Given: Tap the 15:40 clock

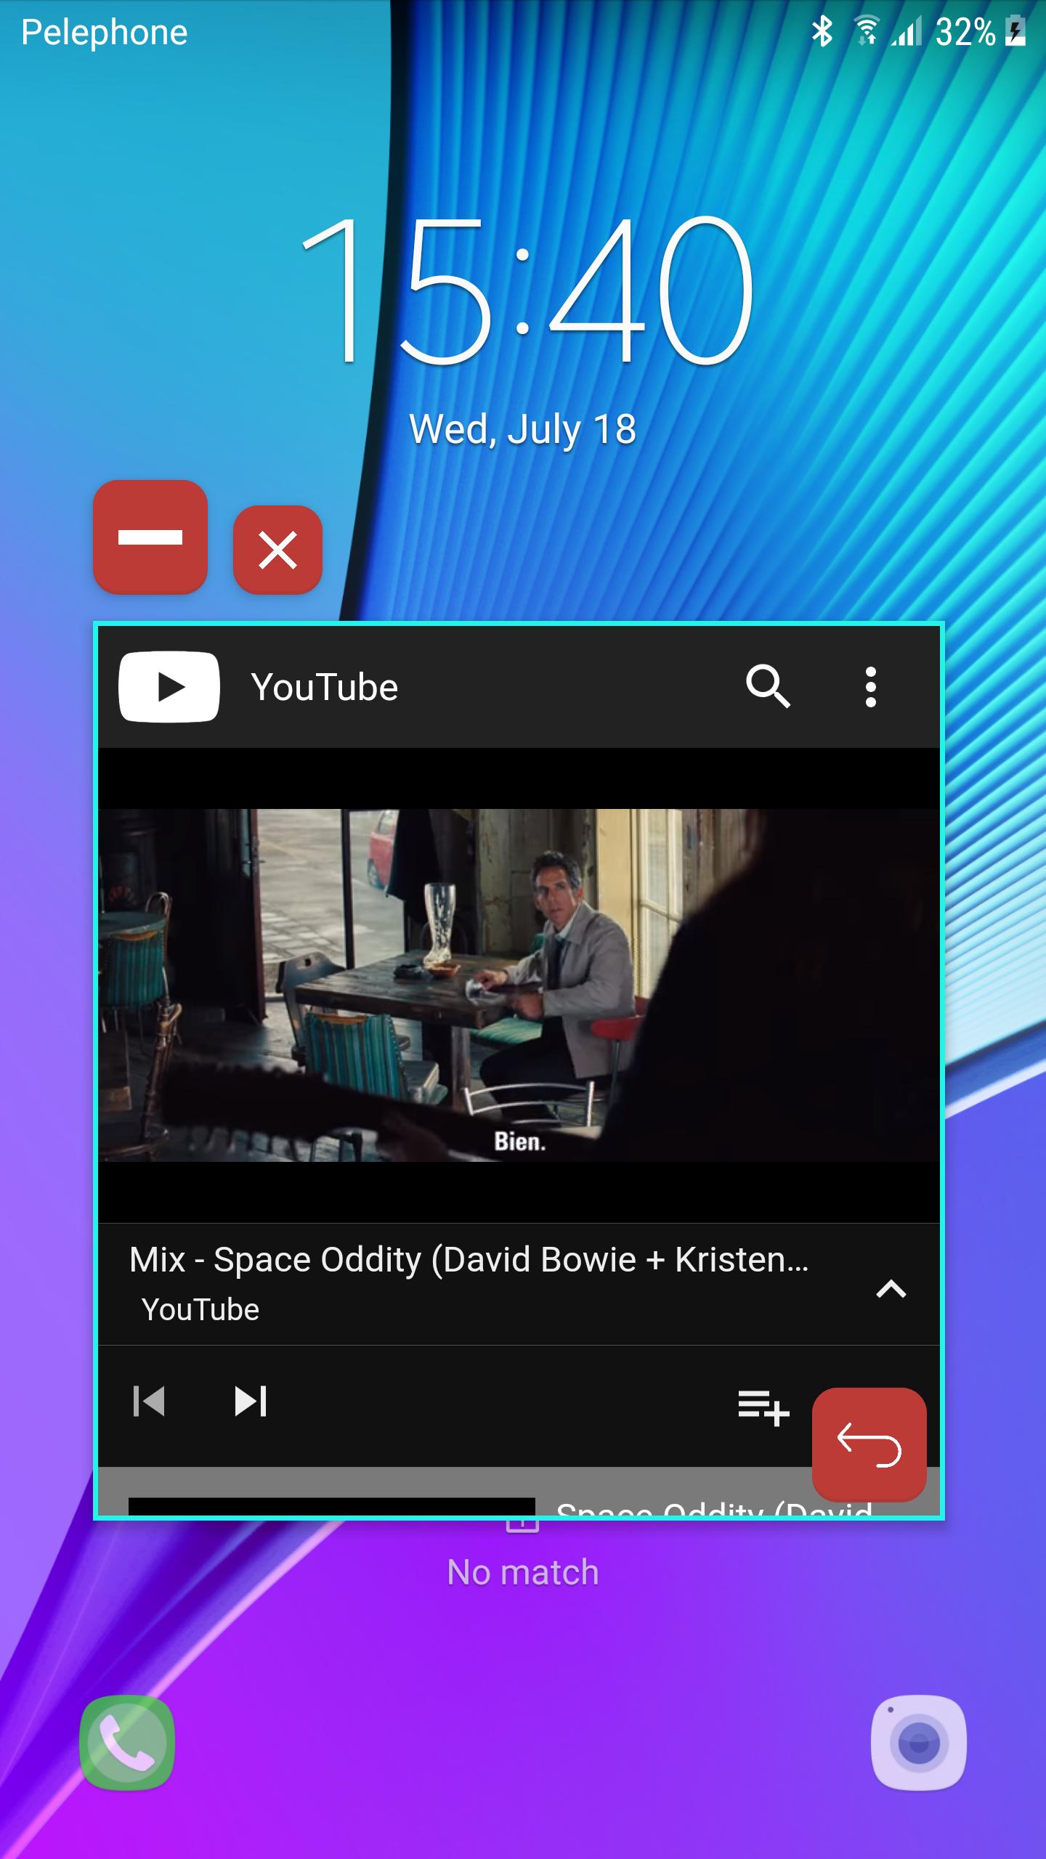Looking at the screenshot, I should click(x=528, y=290).
